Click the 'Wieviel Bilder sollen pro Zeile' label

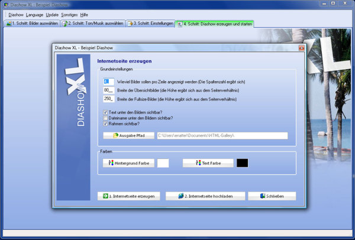tap(181, 82)
